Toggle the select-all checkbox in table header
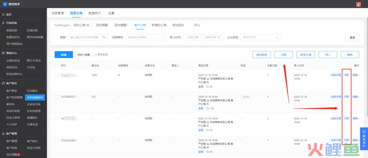This screenshot has height=158, width=368. (57, 66)
